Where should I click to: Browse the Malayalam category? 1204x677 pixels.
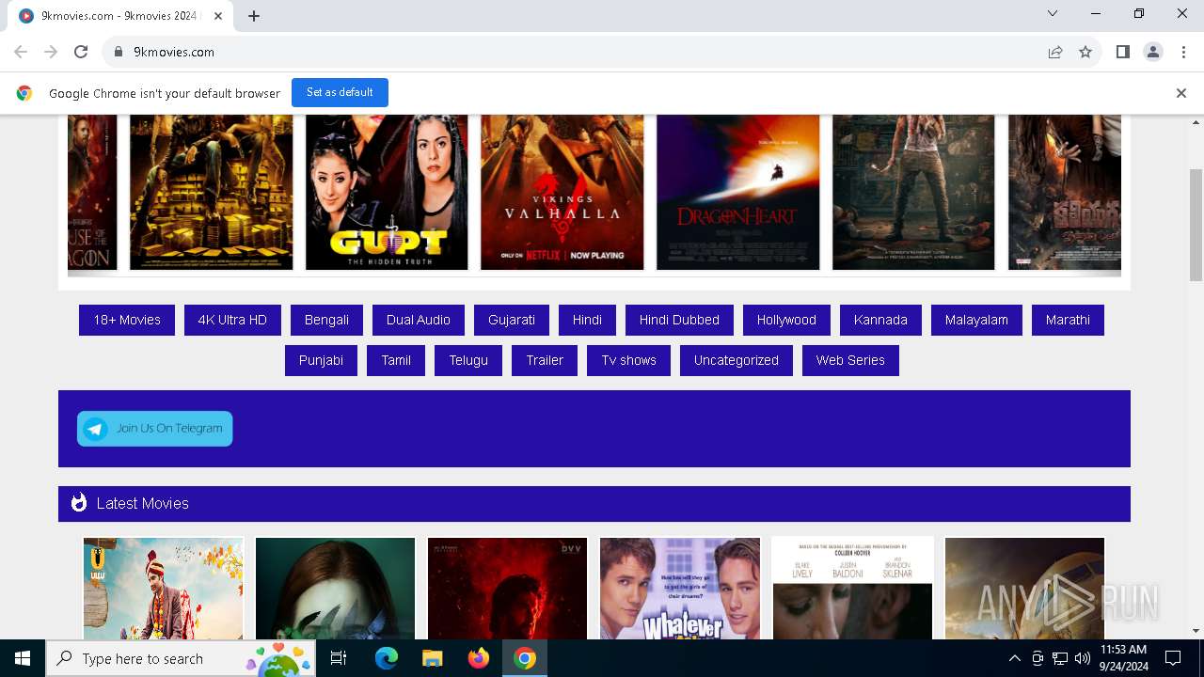point(976,320)
